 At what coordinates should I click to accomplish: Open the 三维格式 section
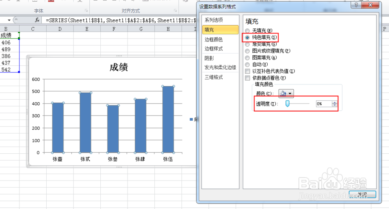pyautogui.click(x=220, y=77)
